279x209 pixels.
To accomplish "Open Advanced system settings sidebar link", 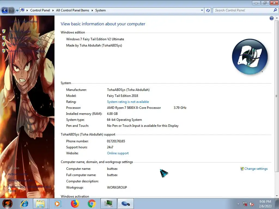I will tap(27, 51).
